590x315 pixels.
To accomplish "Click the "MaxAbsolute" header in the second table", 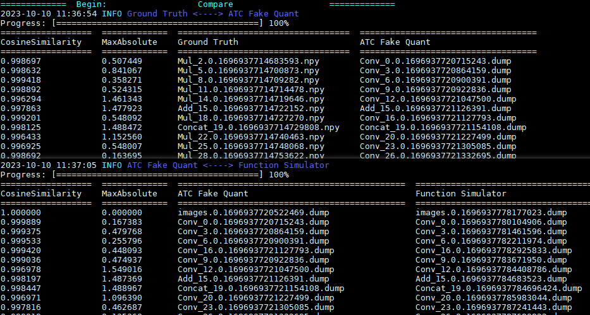I will 130,194.
